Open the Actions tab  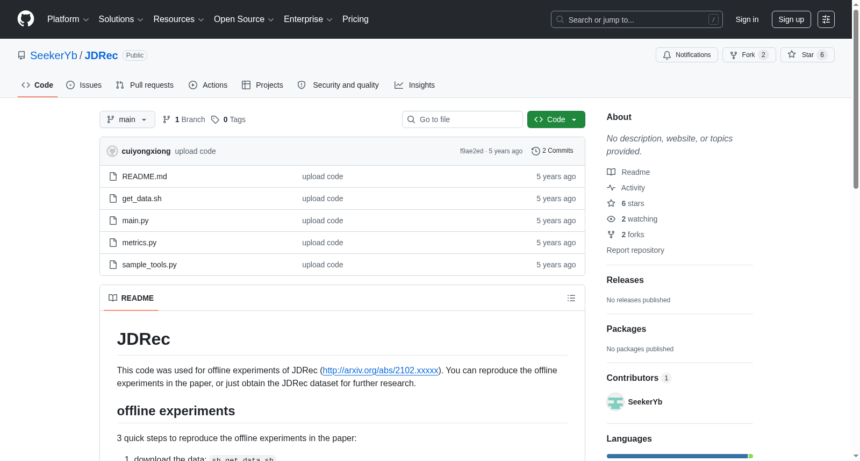tap(208, 85)
